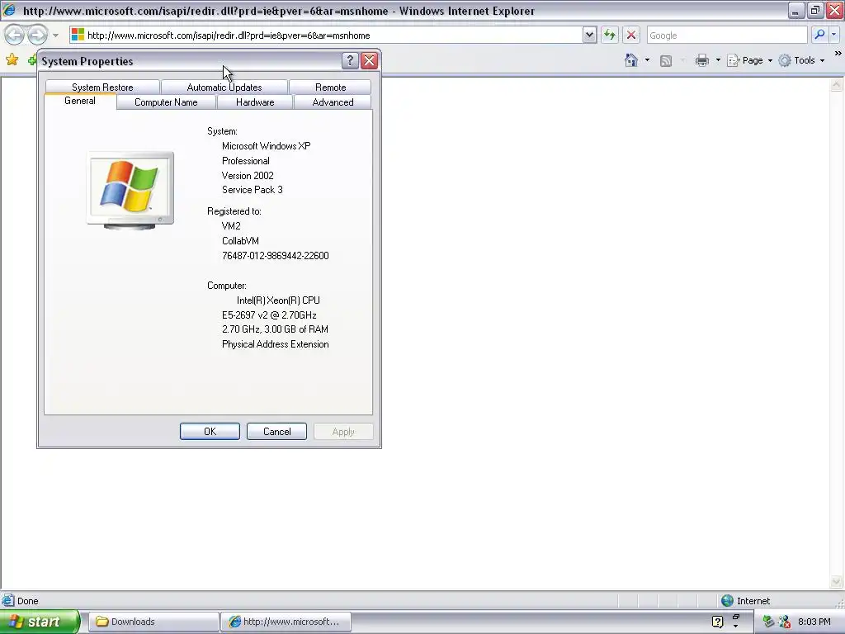845x634 pixels.
Task: Open the recent pages dropdown next to Forward
Action: coord(55,35)
